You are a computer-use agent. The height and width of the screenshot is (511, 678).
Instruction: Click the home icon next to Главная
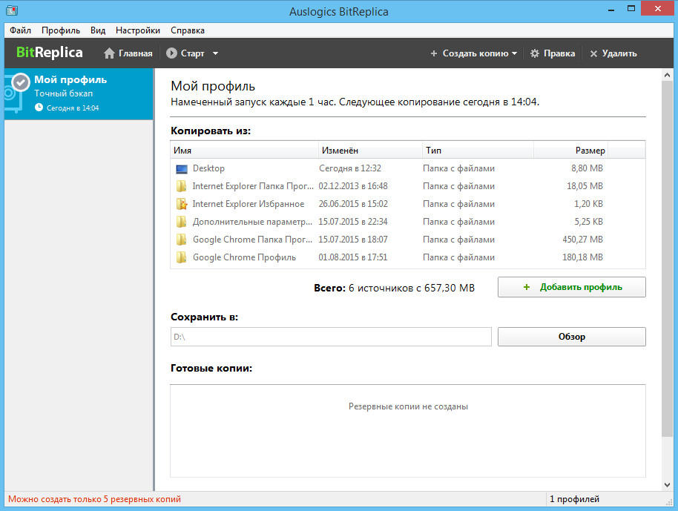[x=109, y=53]
